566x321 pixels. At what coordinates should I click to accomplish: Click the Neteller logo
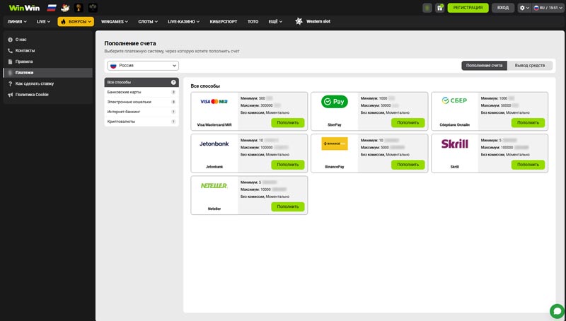coord(214,186)
